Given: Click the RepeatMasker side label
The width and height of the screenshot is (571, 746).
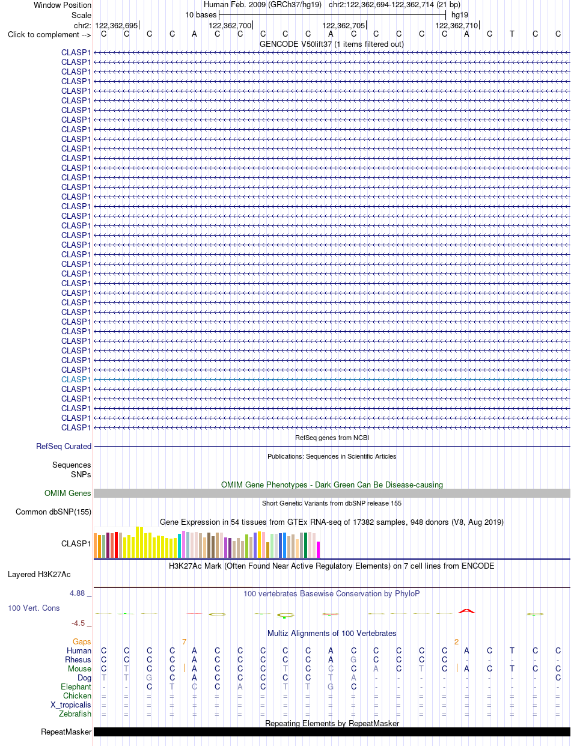Looking at the screenshot, I should point(66,732).
